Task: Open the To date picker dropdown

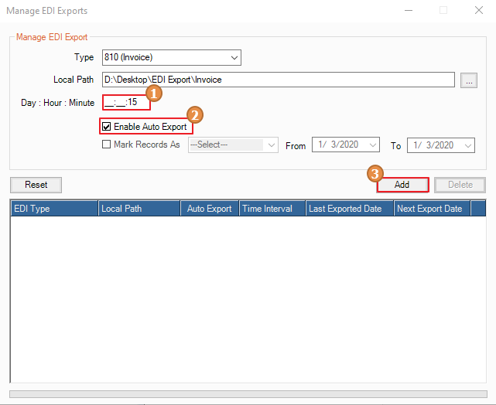Action: 468,145
